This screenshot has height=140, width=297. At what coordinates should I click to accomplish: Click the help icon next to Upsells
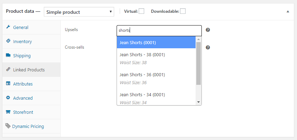208,30
